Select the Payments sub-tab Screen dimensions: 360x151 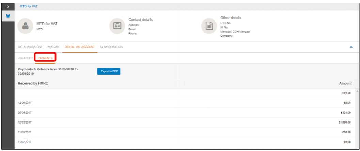click(45, 58)
